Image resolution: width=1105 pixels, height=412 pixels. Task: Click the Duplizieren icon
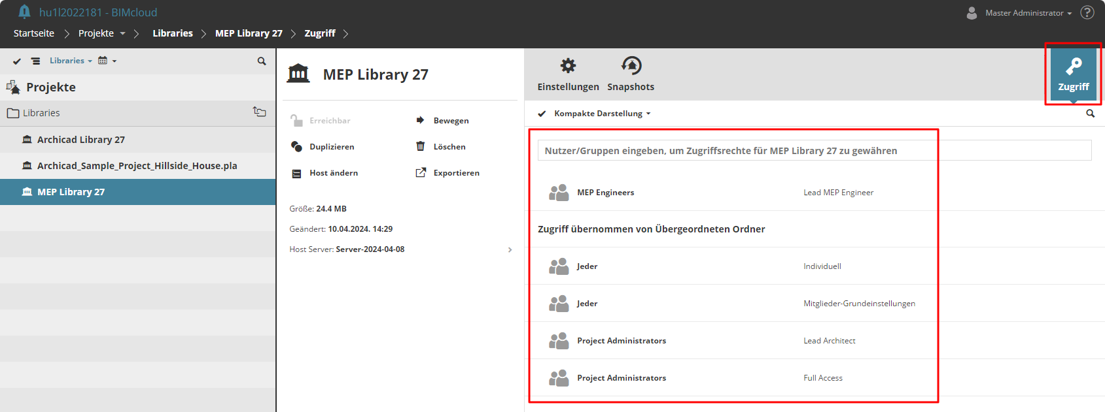click(x=296, y=147)
